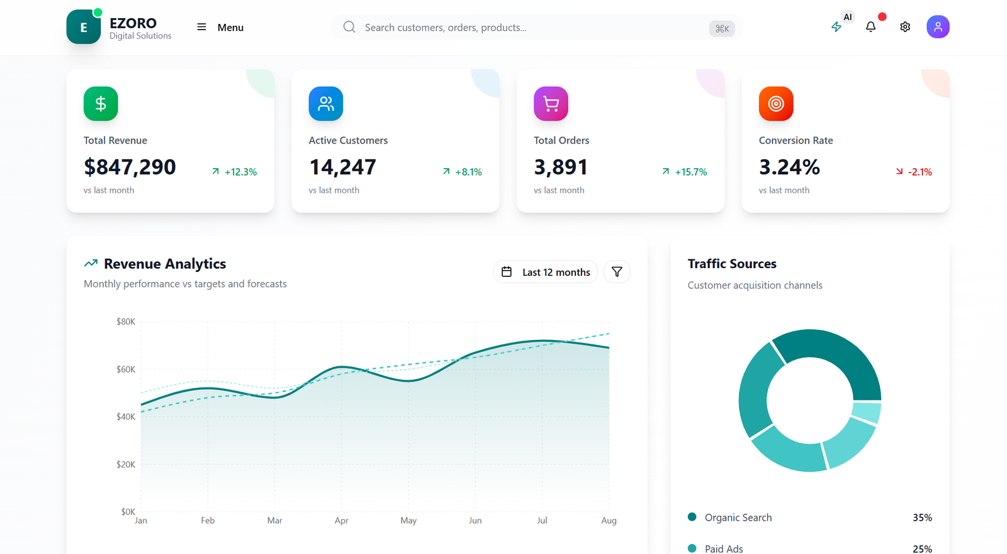This screenshot has width=1007, height=554.
Task: Expand the hamburger Menu
Action: click(220, 28)
